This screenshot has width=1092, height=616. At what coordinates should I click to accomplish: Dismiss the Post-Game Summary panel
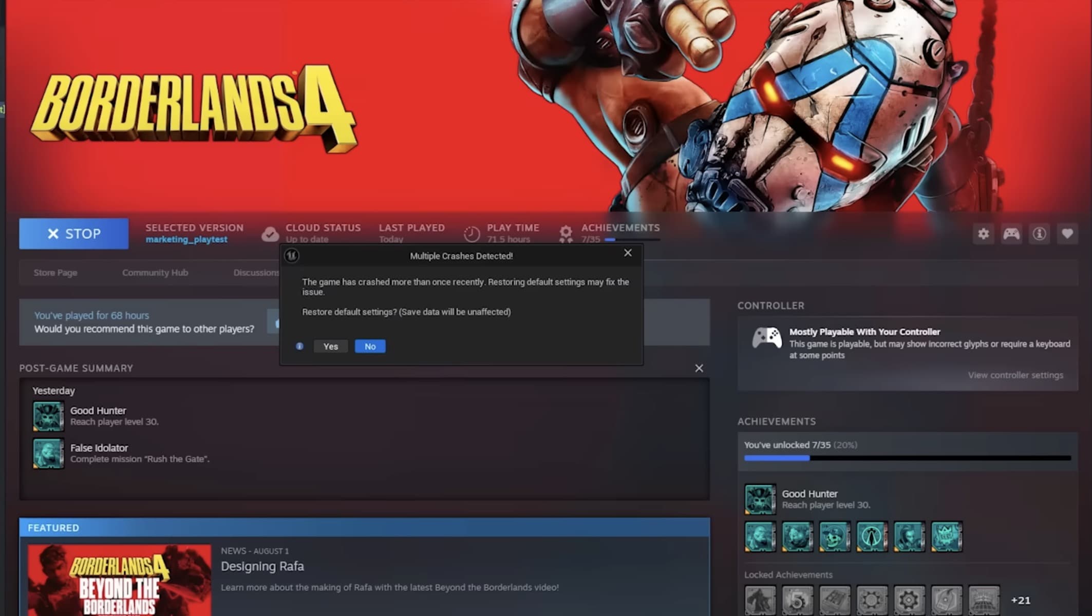click(x=699, y=368)
